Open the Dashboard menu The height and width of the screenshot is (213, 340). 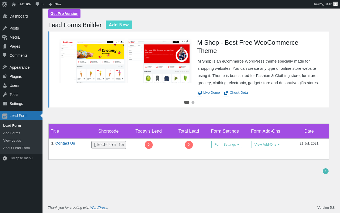pos(21,16)
